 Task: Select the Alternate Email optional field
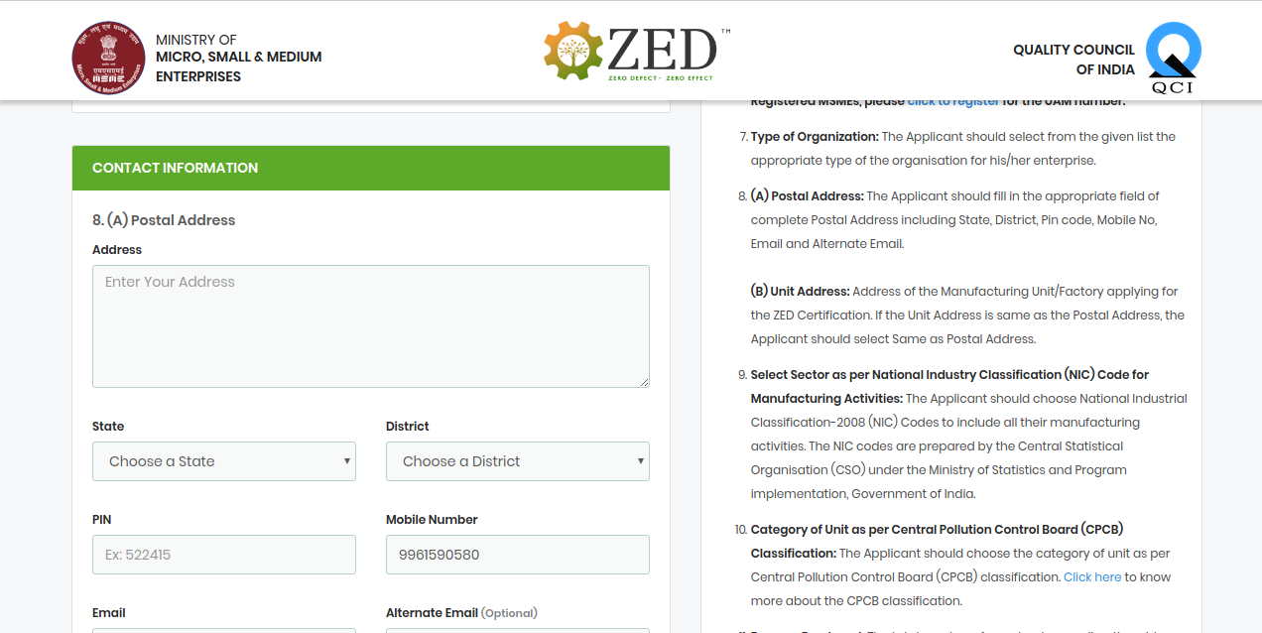click(517, 630)
